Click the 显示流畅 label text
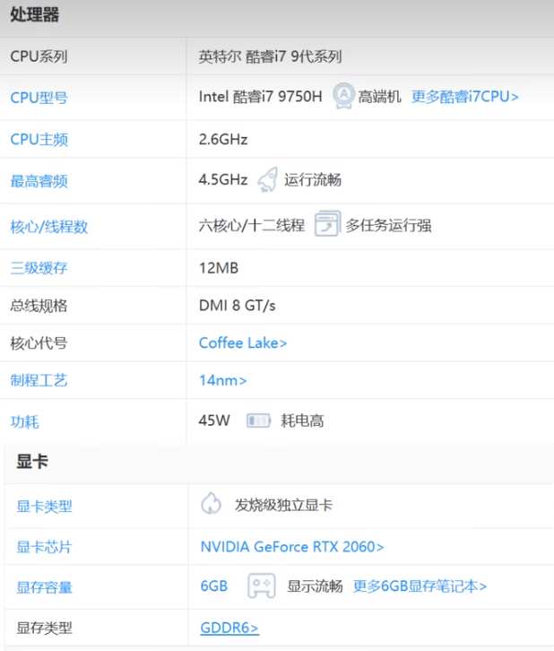The image size is (554, 651). (316, 586)
